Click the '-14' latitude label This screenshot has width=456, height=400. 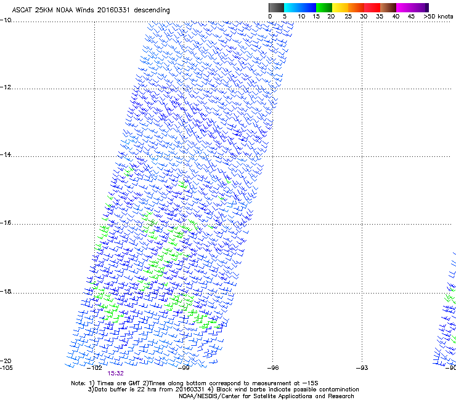point(6,154)
